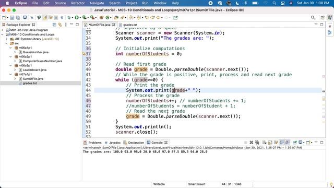The height and width of the screenshot is (188, 334).
Task: Click the Pin Editor icon
Action: 175,18
